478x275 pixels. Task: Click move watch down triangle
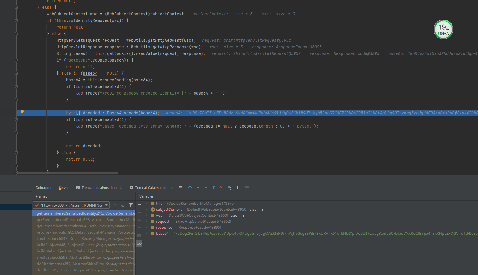click(x=139, y=228)
